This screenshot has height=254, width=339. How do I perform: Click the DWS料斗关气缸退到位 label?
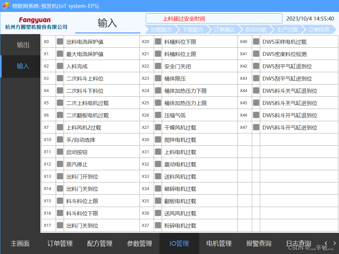pyautogui.click(x=290, y=91)
